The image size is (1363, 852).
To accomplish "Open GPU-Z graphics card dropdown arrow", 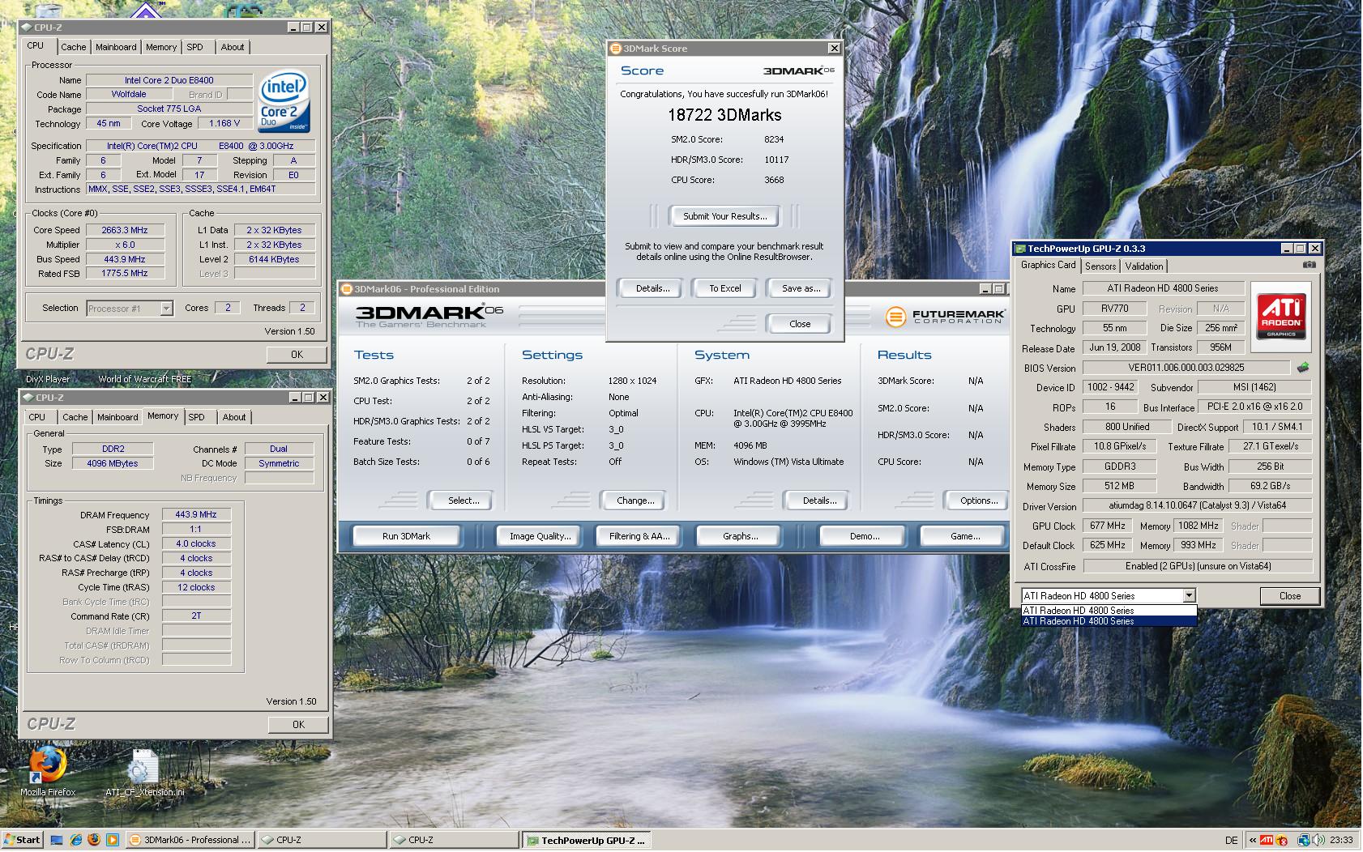I will tap(1189, 596).
